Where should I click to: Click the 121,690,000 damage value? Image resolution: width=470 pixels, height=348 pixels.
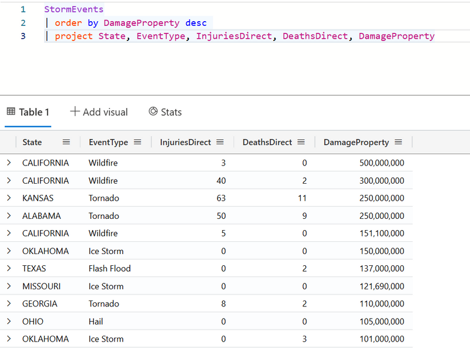tap(381, 286)
